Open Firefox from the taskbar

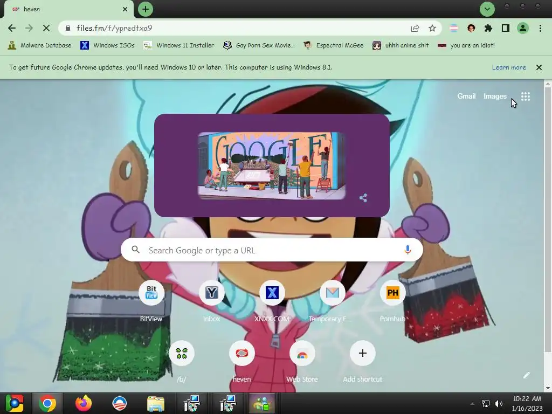(84, 403)
